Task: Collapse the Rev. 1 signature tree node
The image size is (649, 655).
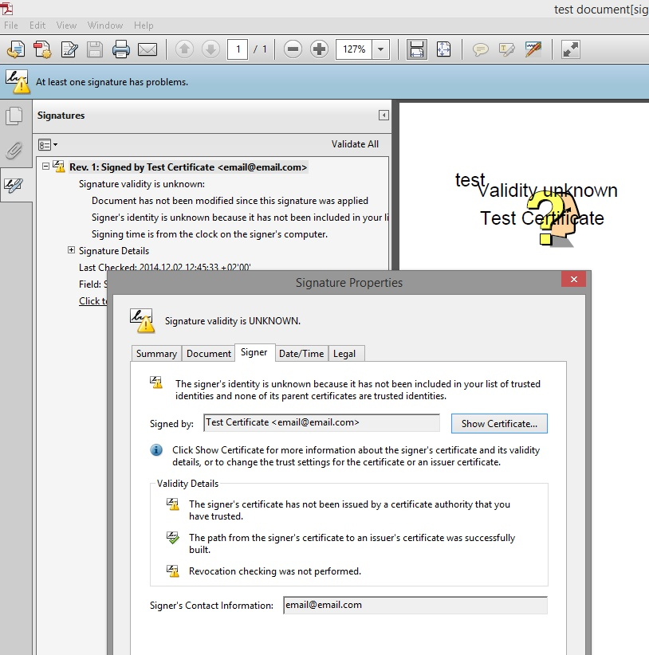Action: point(45,167)
